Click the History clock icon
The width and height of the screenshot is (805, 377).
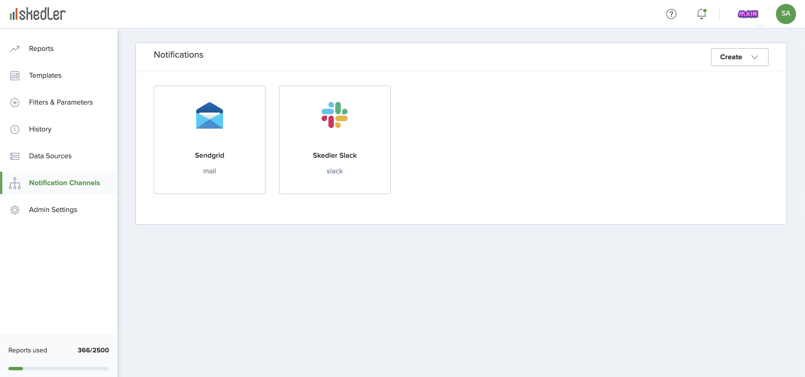pos(15,129)
